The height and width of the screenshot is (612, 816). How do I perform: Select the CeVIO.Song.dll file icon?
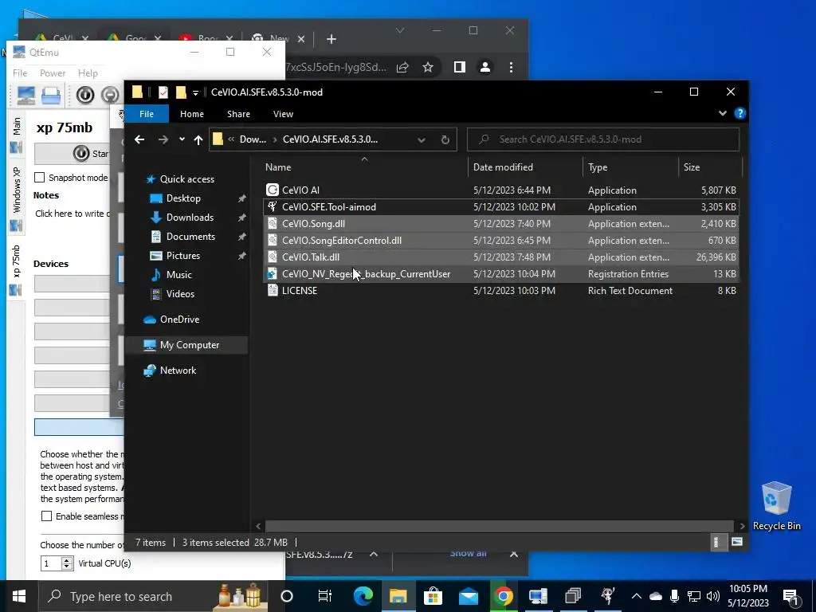pyautogui.click(x=273, y=224)
